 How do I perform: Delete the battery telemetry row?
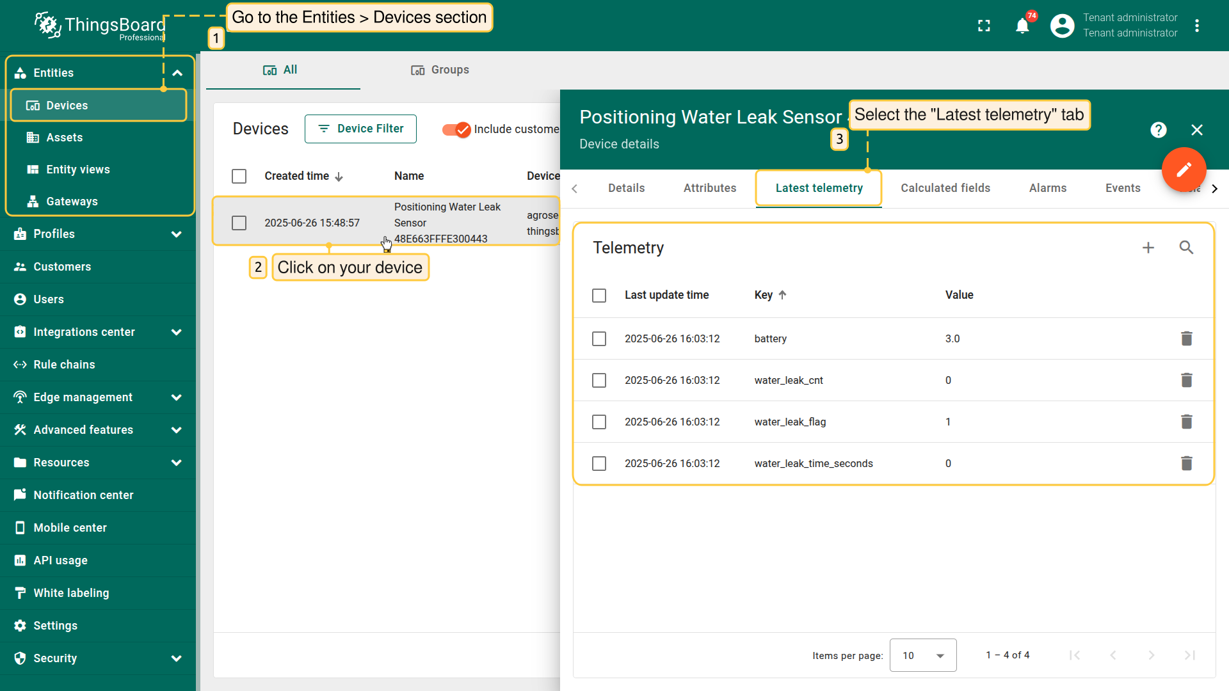(x=1187, y=338)
